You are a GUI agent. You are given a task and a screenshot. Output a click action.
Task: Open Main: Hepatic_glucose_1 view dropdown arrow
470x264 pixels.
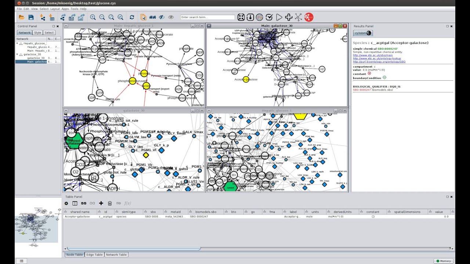tap(66, 26)
